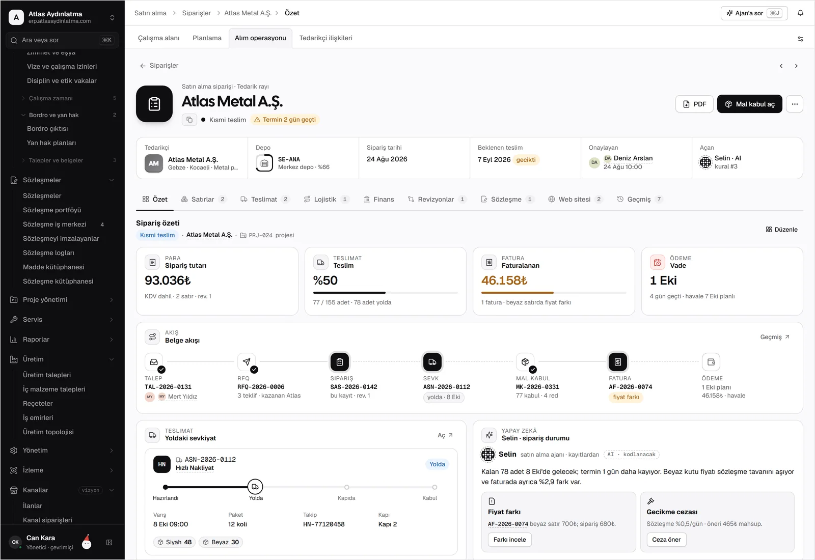Go to previous order arrow
Screen dimensions: 815x560
781,66
